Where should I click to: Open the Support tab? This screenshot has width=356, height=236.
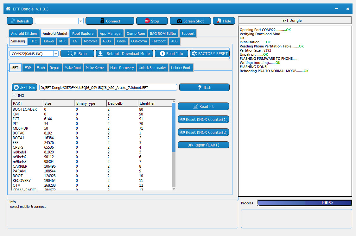188,34
